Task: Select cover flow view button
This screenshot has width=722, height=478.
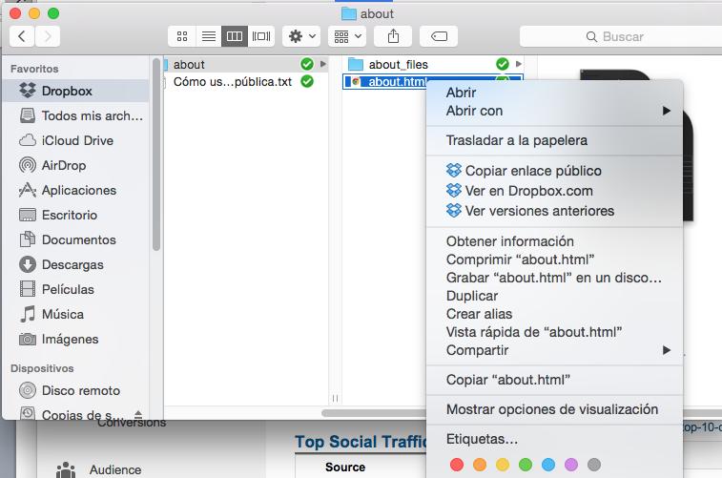Action: 260,36
